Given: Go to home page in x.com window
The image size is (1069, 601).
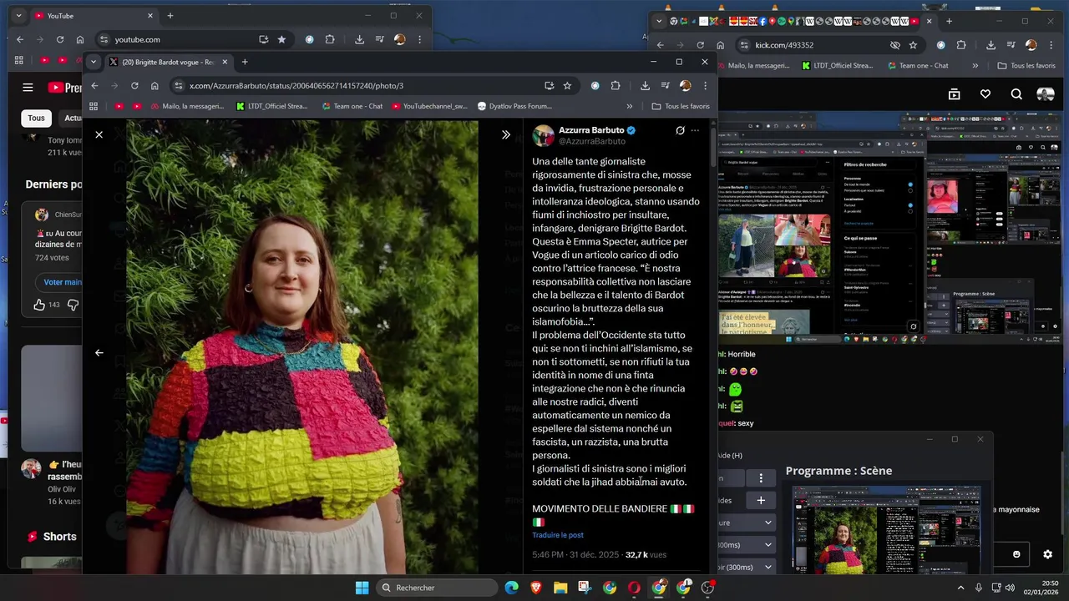Looking at the screenshot, I should coord(155,85).
